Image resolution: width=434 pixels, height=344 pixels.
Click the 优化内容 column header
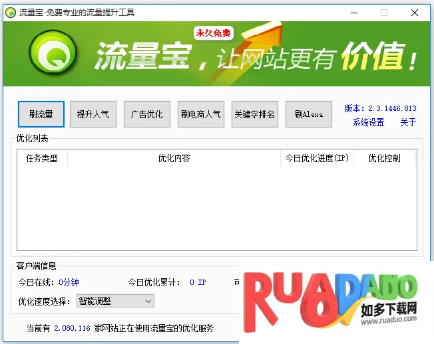point(174,158)
